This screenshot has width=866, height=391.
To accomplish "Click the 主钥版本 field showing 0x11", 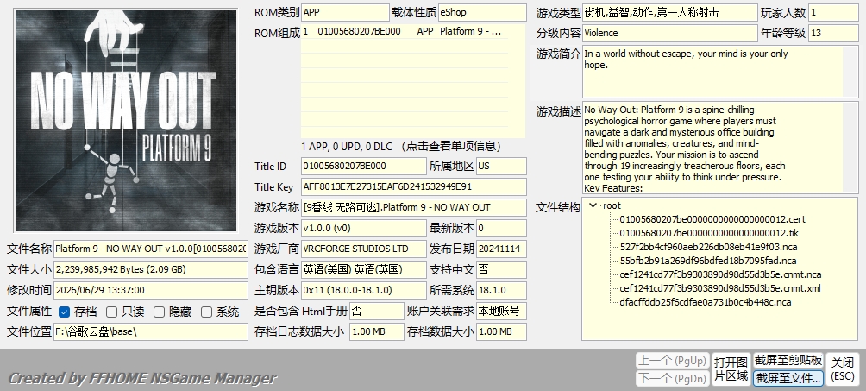I will (363, 290).
